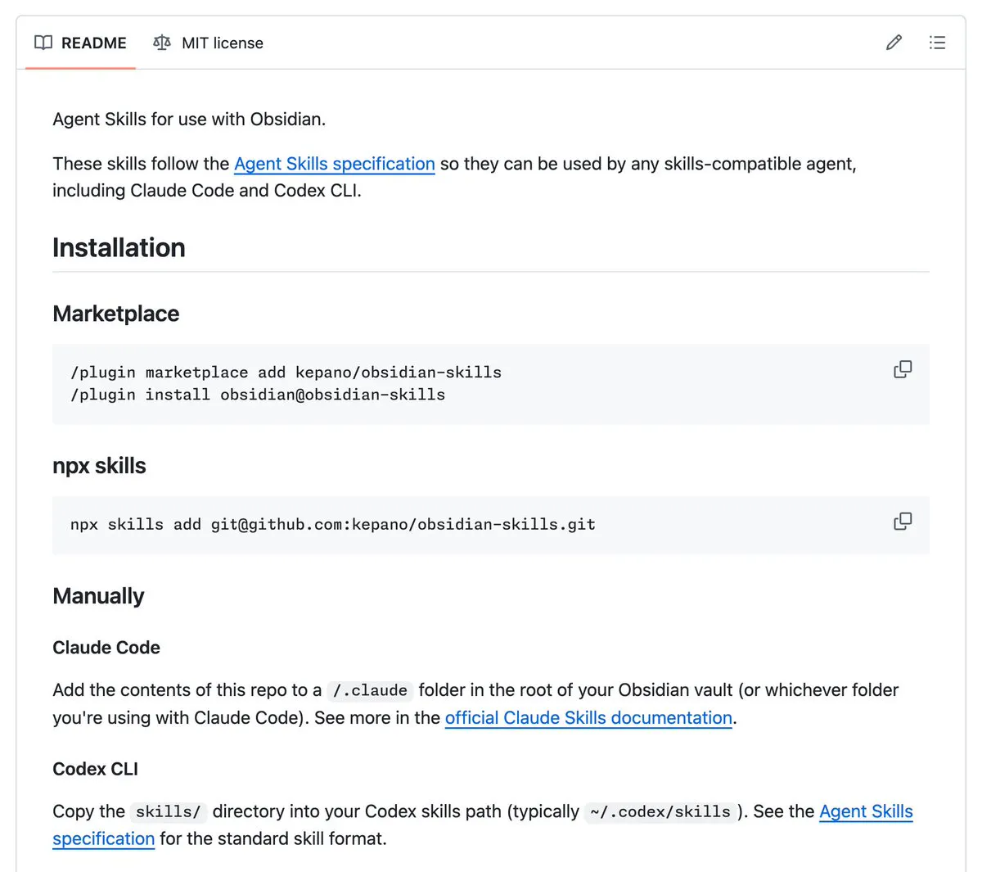Viewport: 982px width, 872px height.
Task: Click the Marketplace heading
Action: tap(115, 314)
